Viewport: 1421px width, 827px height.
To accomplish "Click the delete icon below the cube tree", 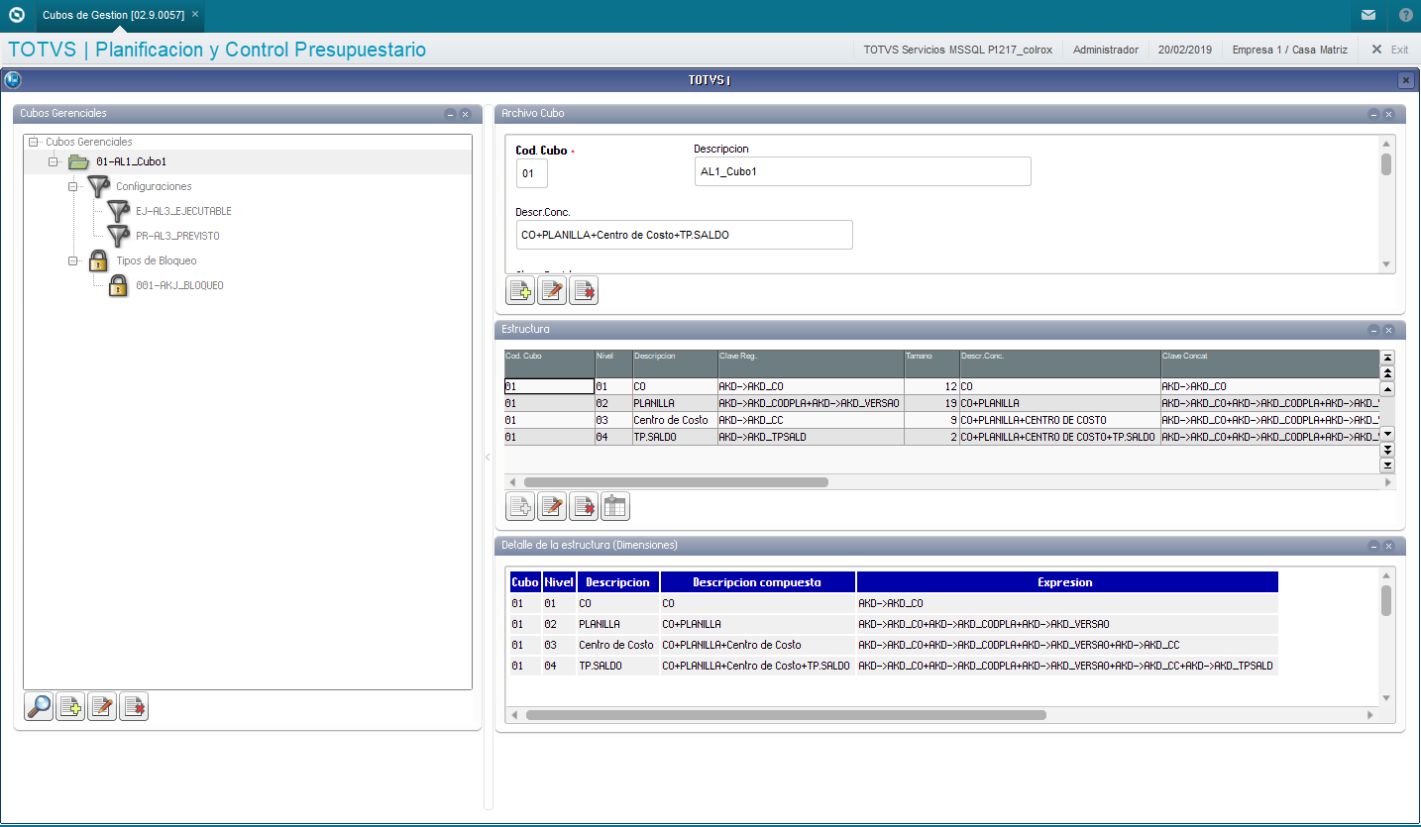I will (134, 707).
